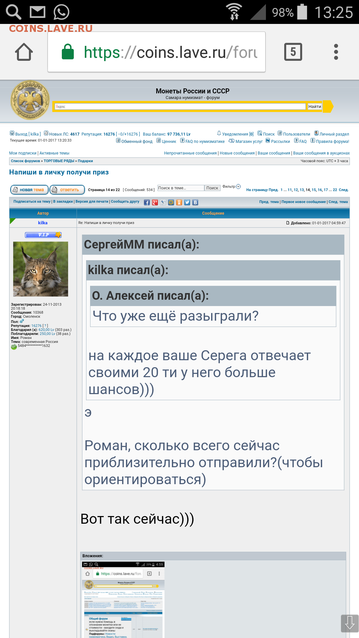Click the Подарки breadcrumb
Image resolution: width=359 pixels, height=638 pixels.
[85, 161]
